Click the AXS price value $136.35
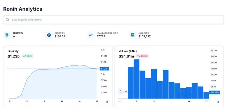225x111 pixels. pyautogui.click(x=60, y=36)
